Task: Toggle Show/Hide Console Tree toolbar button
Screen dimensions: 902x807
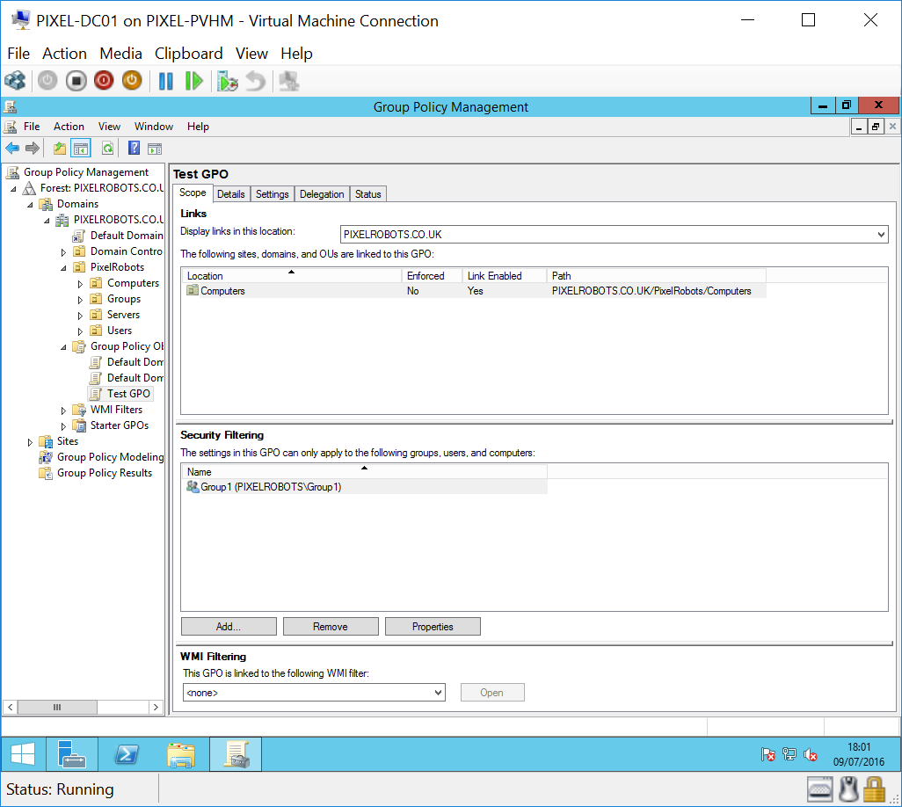Action: click(81, 149)
